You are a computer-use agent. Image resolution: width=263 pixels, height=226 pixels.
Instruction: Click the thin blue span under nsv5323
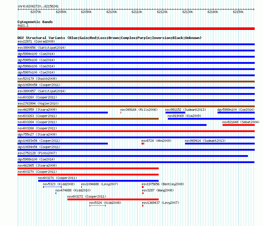tap(52, 187)
